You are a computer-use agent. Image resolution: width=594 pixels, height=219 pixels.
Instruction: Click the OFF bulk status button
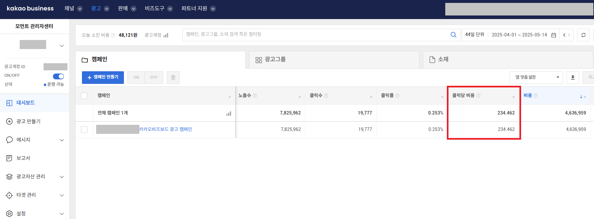154,77
